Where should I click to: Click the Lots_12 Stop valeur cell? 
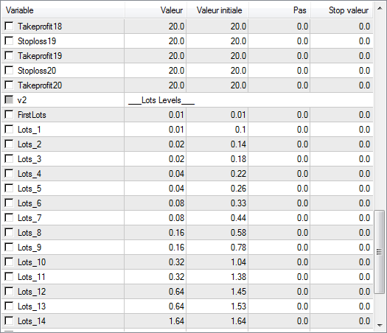pyautogui.click(x=341, y=292)
